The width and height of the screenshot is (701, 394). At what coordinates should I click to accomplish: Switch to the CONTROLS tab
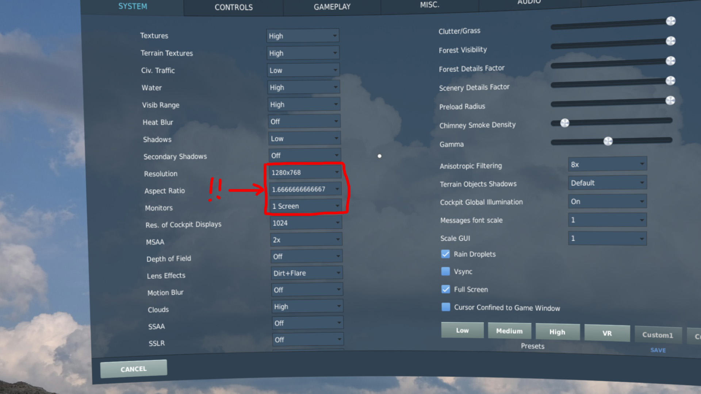pos(234,7)
